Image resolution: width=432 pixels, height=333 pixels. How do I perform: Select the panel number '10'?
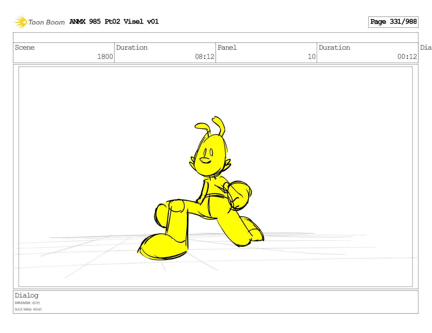(312, 57)
